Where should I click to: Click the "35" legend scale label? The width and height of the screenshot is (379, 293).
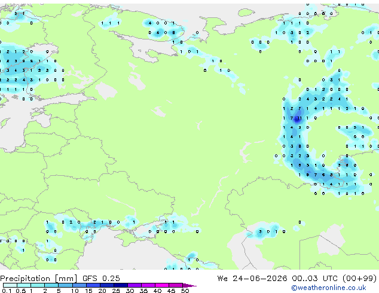(x=143, y=291)
